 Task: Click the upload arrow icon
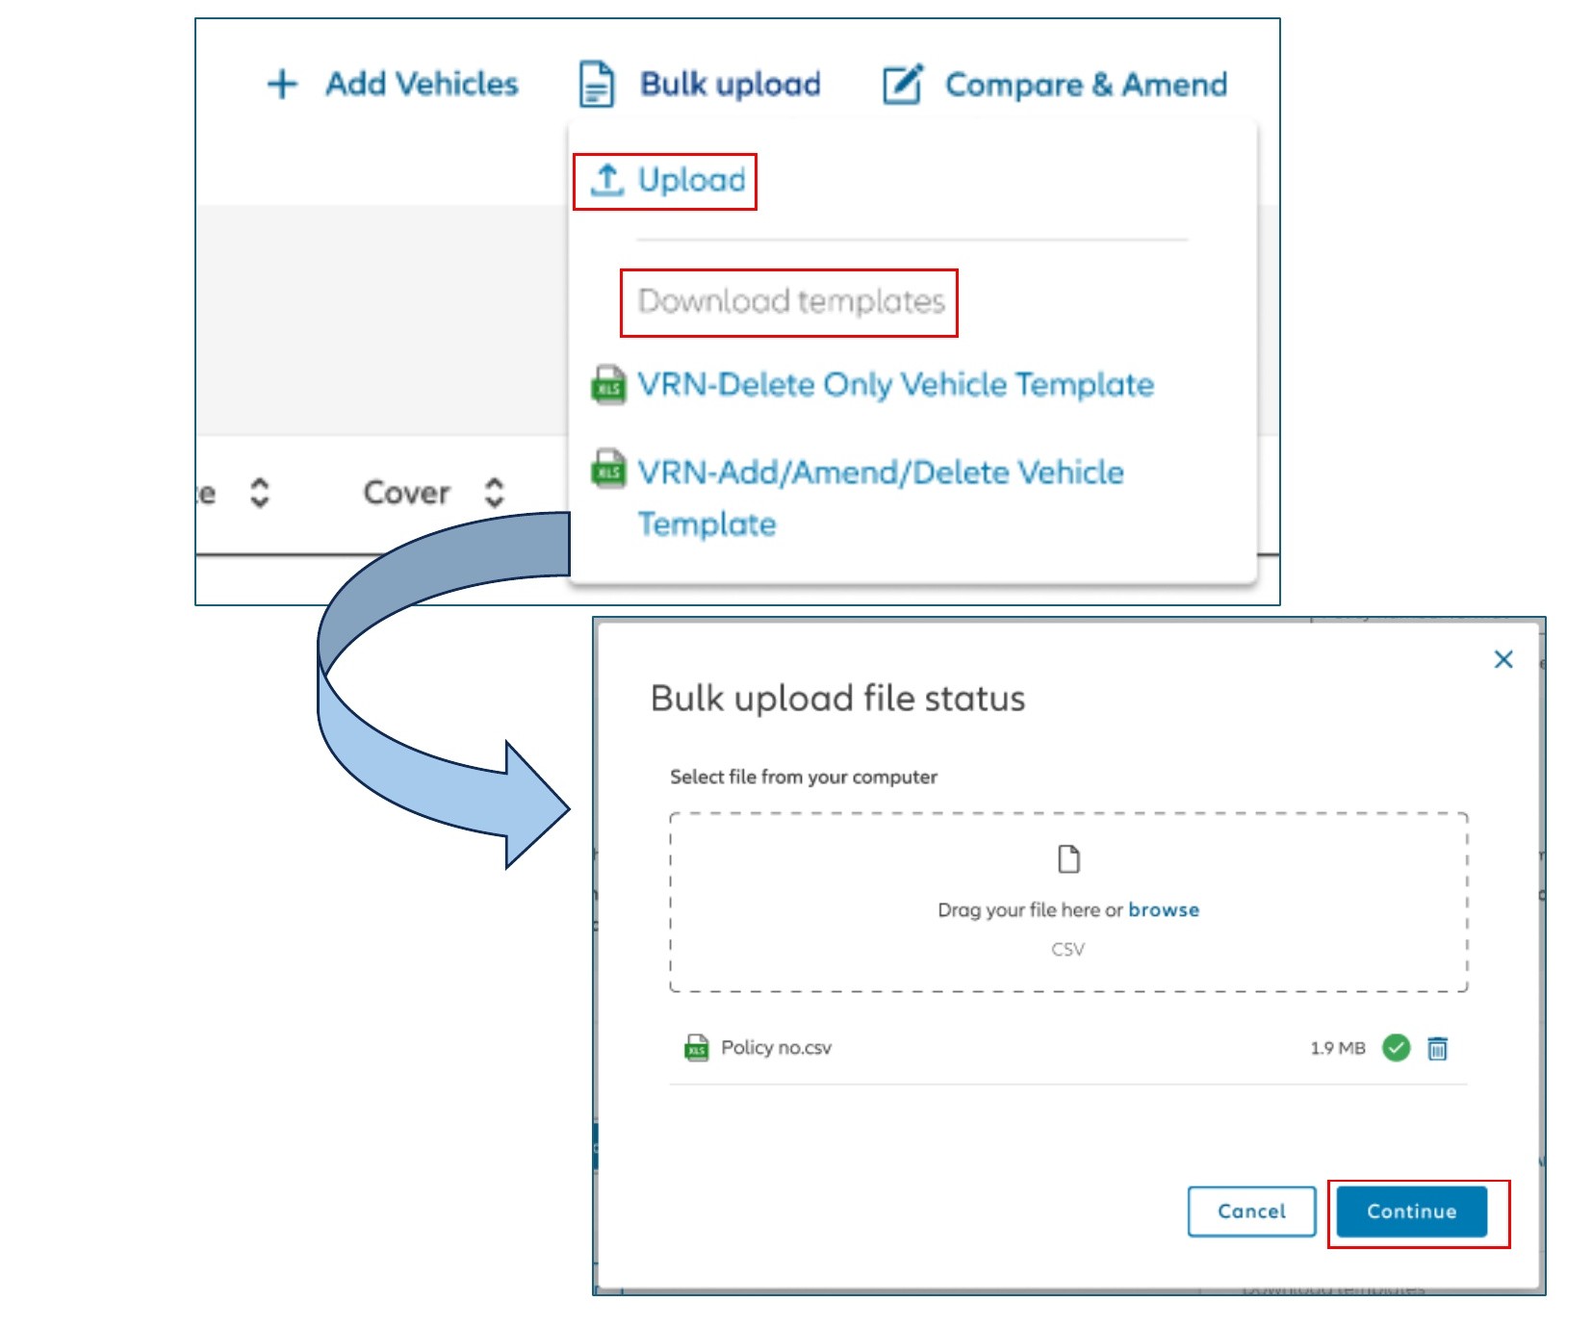(x=606, y=180)
